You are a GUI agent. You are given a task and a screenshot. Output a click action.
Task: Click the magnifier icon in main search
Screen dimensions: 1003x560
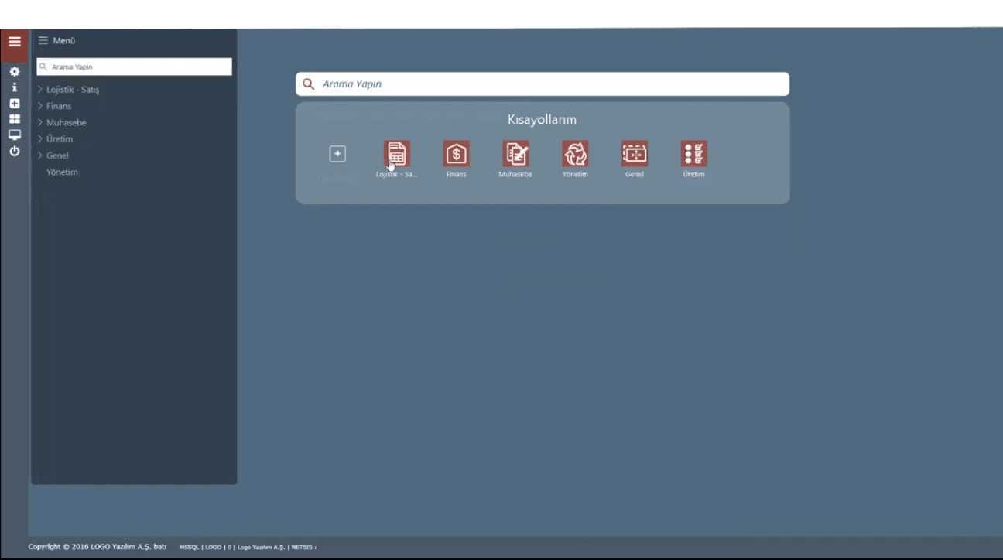[308, 84]
